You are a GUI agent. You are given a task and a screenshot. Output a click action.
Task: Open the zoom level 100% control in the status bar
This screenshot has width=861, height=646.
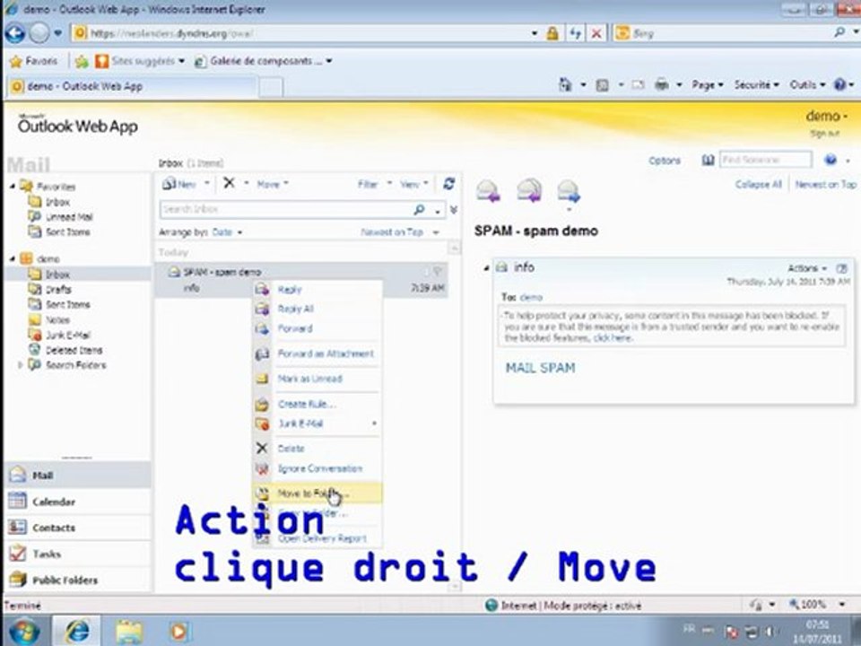(817, 605)
